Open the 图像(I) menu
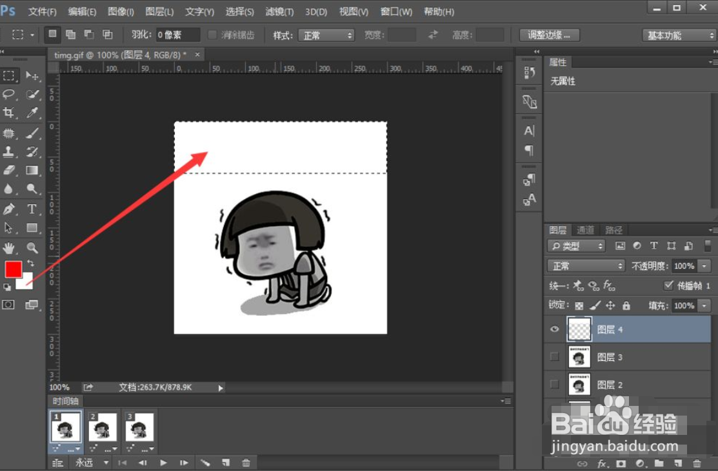 coord(121,12)
